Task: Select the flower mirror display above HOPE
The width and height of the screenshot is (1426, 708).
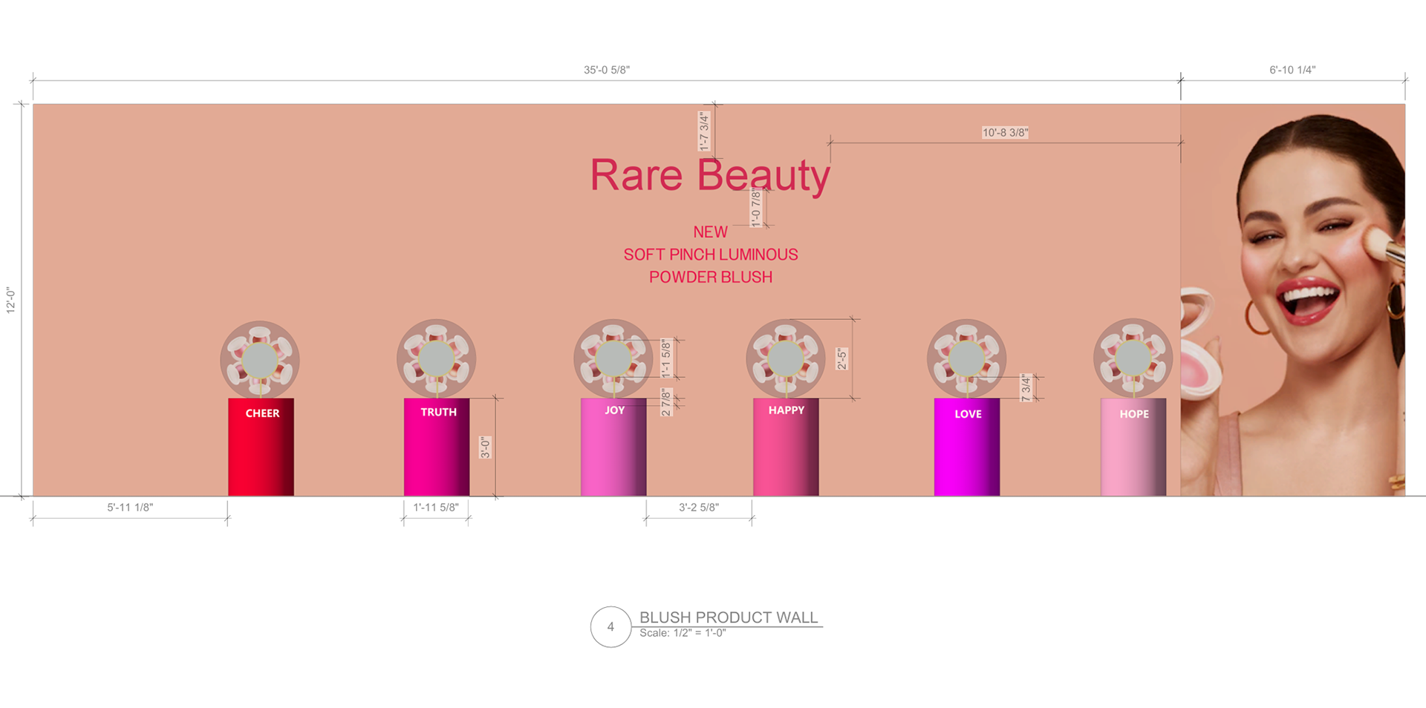Action: (x=1133, y=358)
